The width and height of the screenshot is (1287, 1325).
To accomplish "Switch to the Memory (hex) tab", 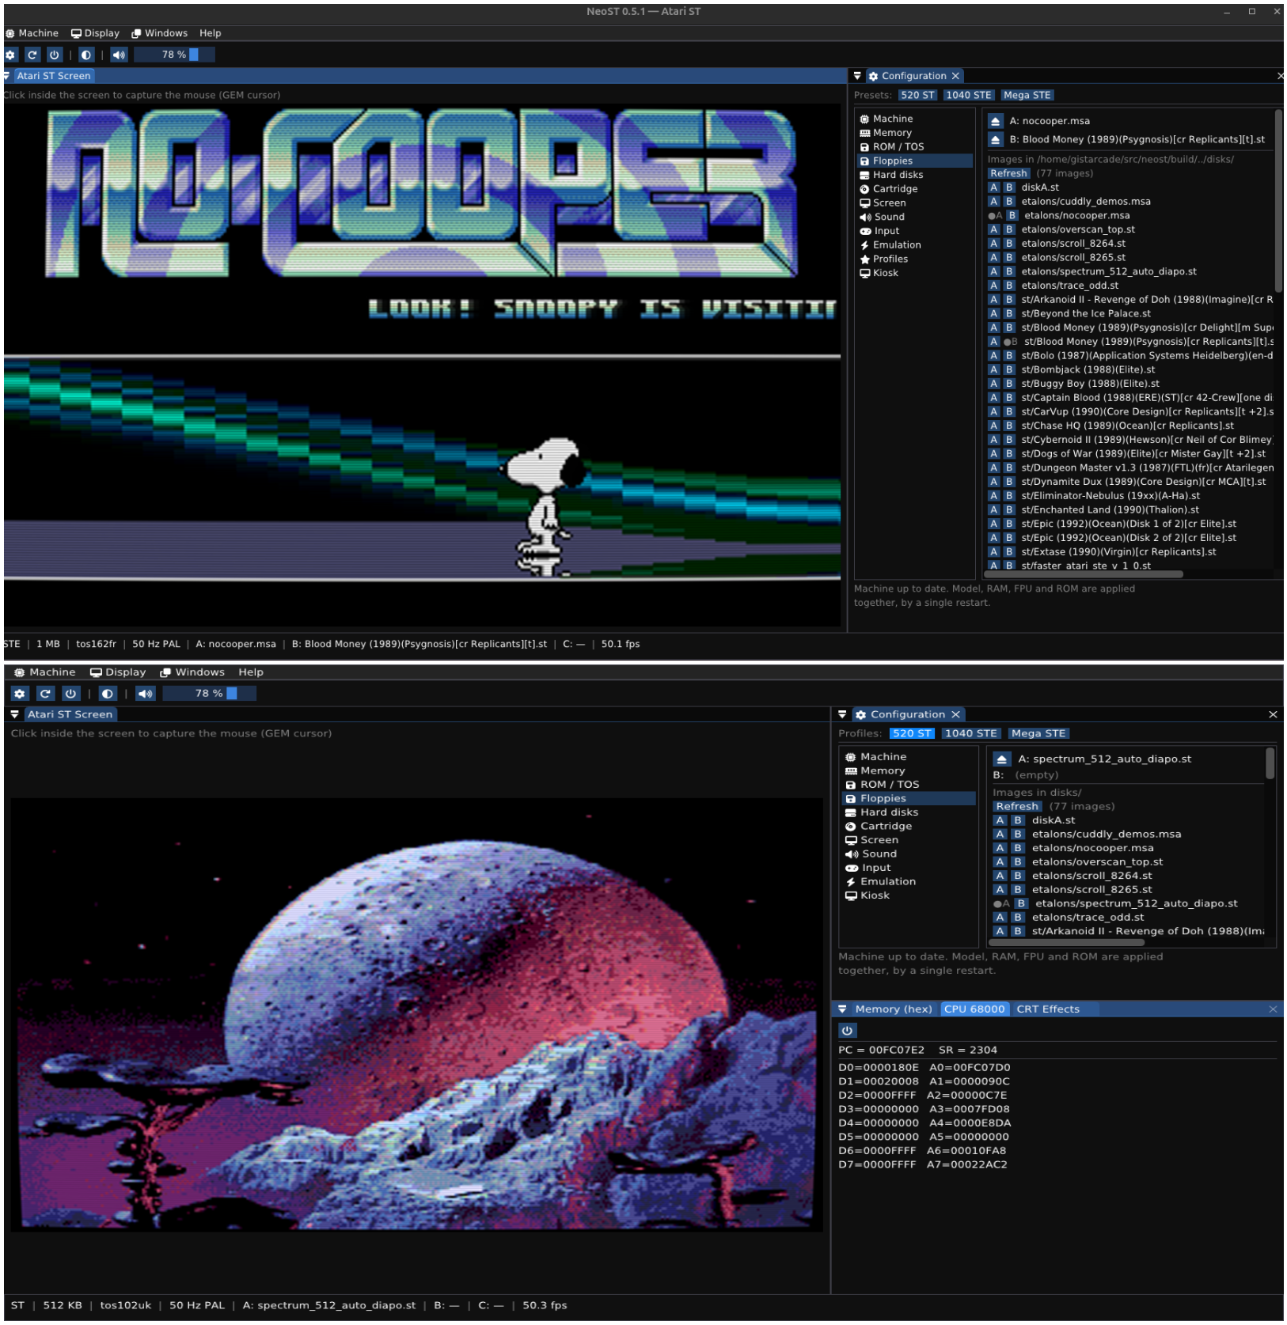I will pyautogui.click(x=894, y=1009).
